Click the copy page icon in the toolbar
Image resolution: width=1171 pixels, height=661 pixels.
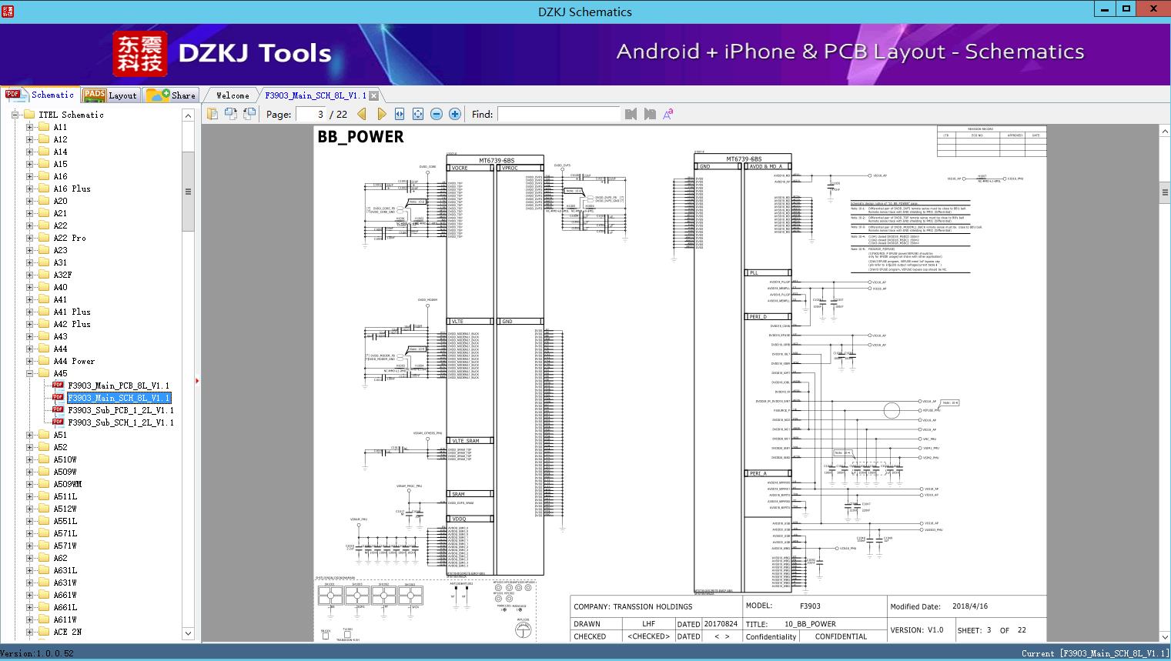[x=212, y=114]
